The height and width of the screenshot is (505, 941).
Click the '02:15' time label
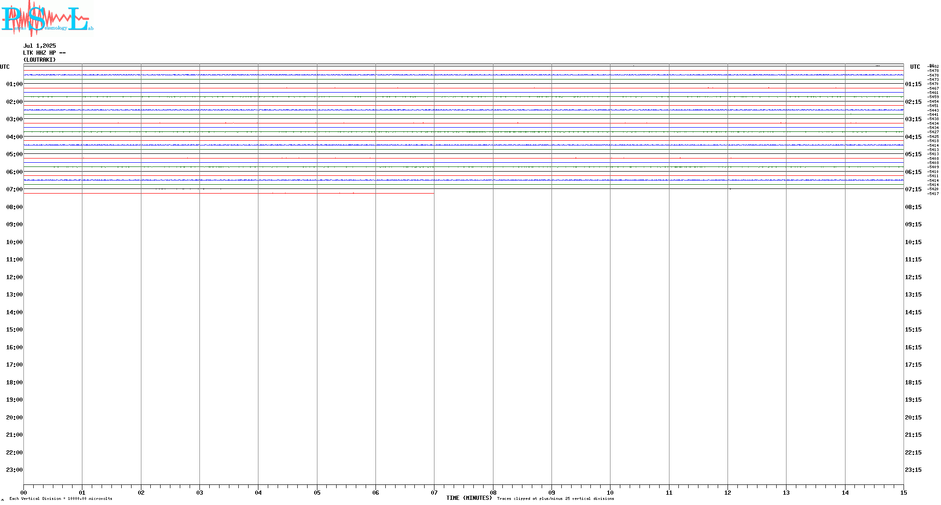click(x=913, y=102)
